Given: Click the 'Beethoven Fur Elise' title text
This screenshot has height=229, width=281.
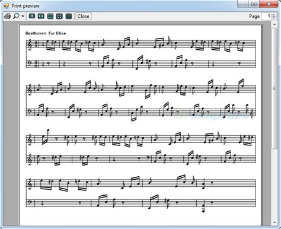Looking at the screenshot, I should [46, 33].
